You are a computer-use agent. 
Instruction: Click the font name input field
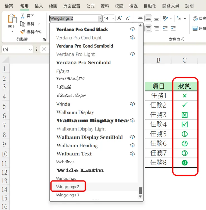coord(74,18)
